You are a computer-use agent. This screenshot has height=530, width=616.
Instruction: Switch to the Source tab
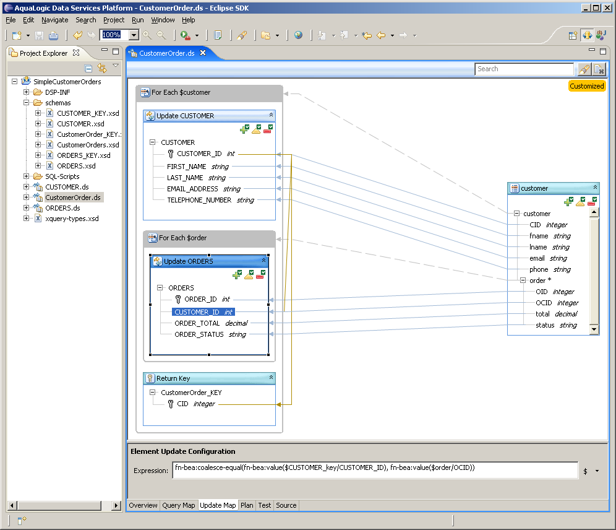point(286,505)
